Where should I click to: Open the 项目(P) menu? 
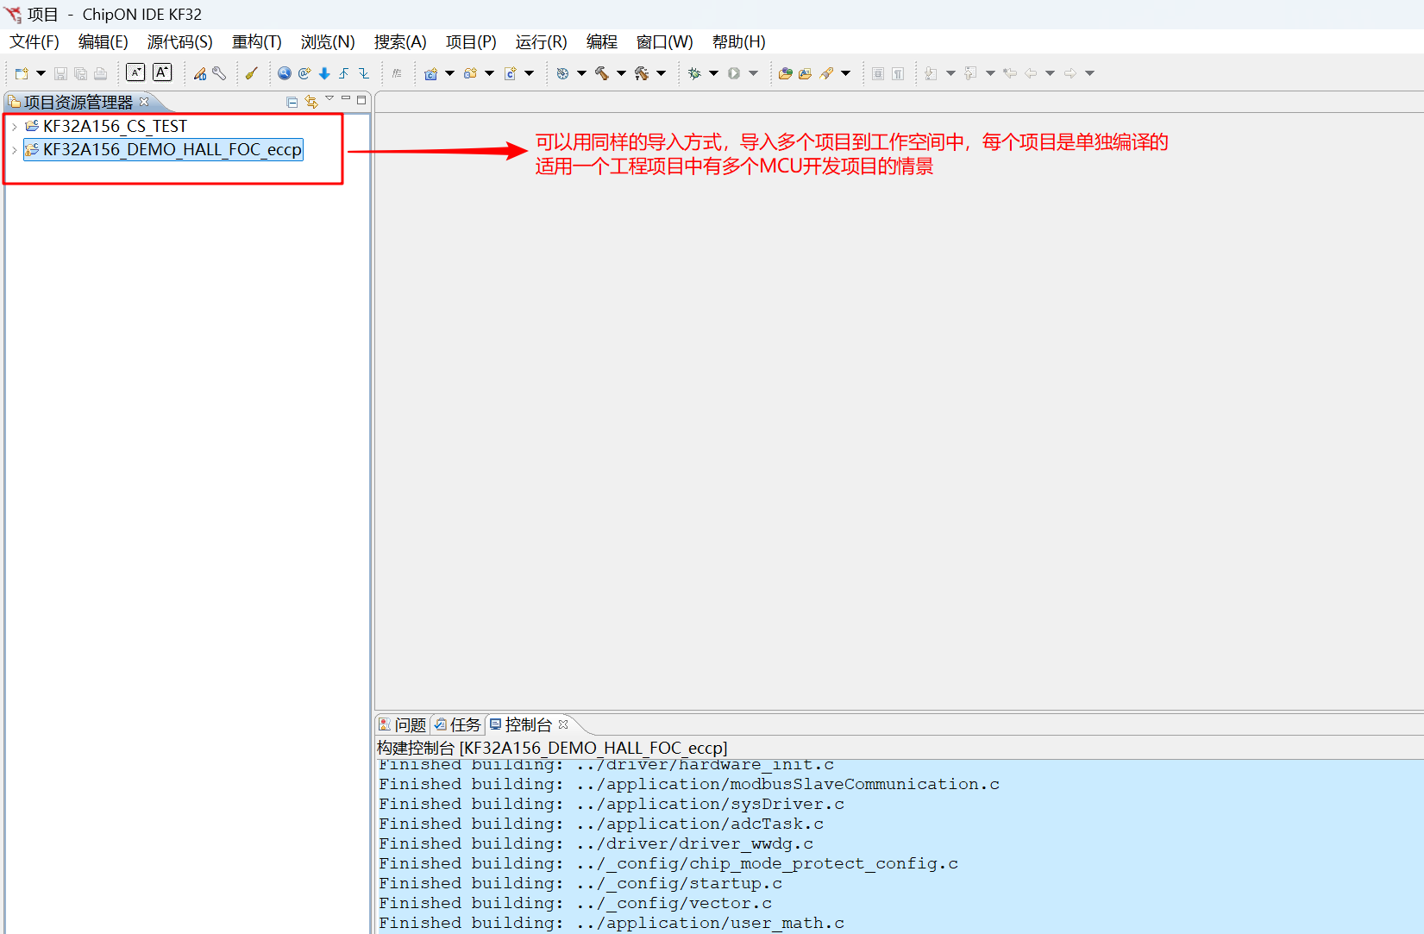pyautogui.click(x=471, y=41)
